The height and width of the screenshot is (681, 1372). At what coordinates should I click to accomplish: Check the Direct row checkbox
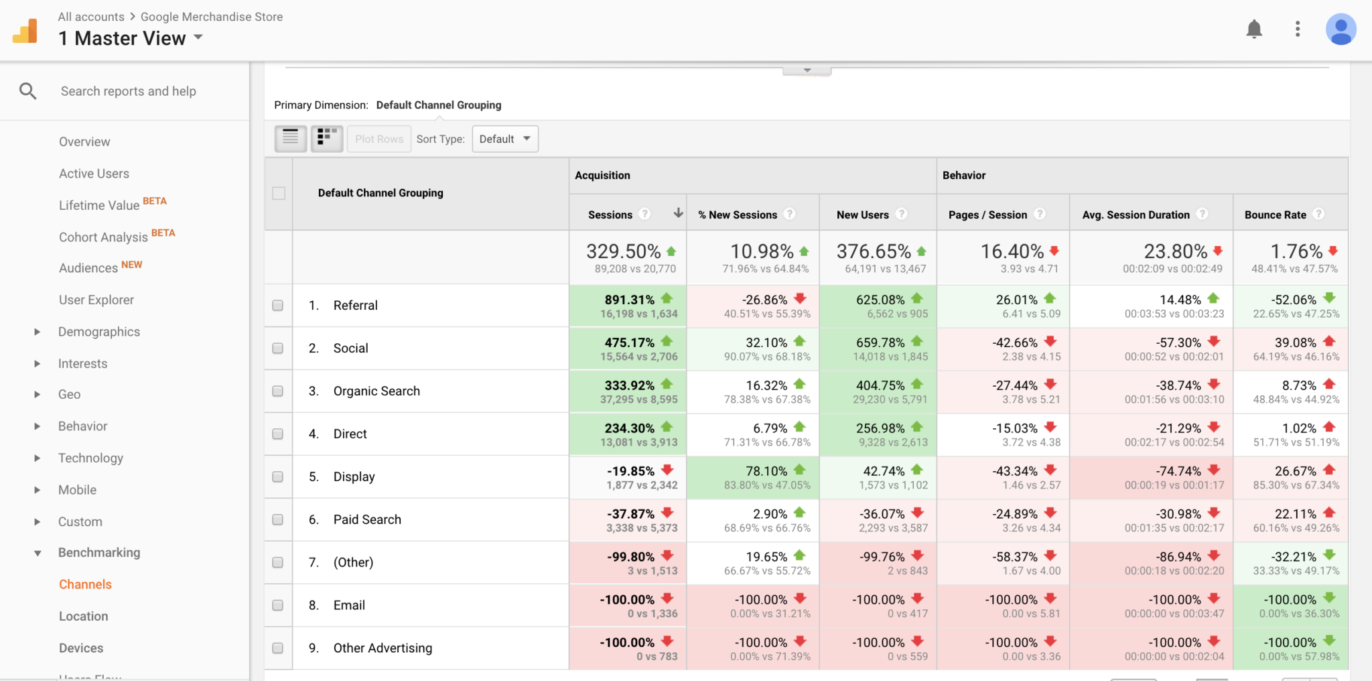point(278,434)
